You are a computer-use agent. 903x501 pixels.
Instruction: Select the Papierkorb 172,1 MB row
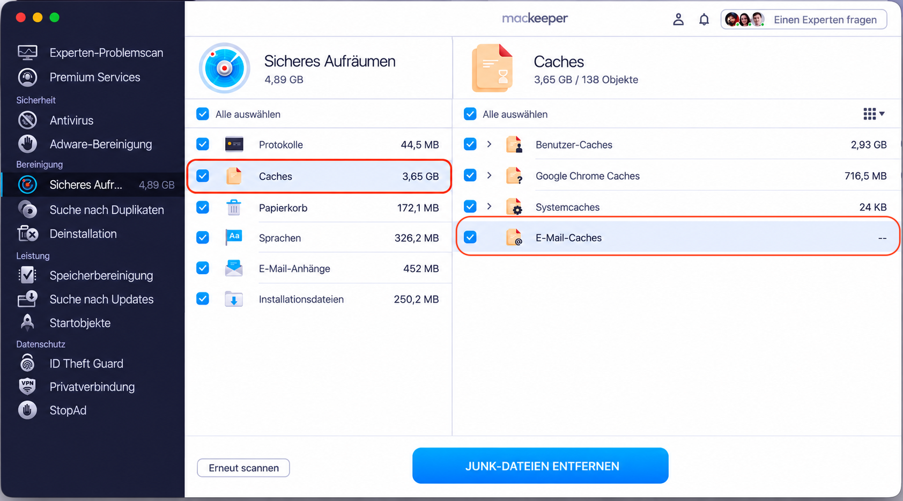coord(320,208)
